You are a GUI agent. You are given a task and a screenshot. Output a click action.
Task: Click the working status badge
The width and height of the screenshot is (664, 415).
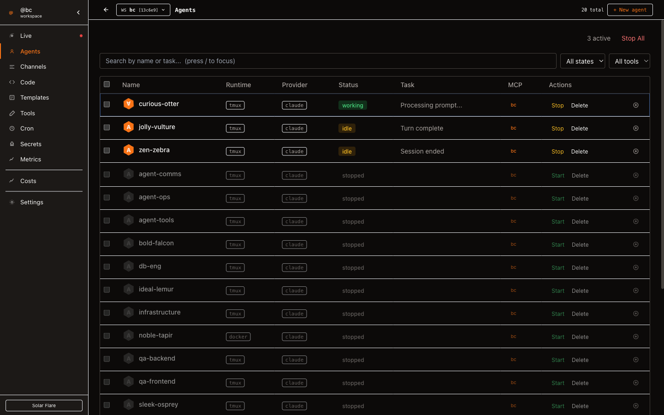click(352, 105)
